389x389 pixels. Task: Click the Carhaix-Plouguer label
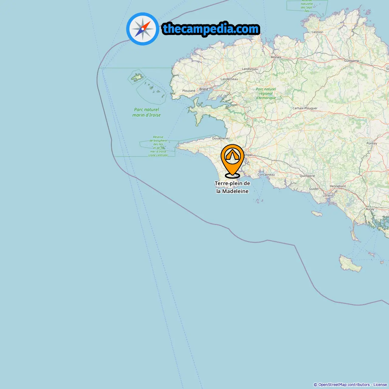pos(305,108)
